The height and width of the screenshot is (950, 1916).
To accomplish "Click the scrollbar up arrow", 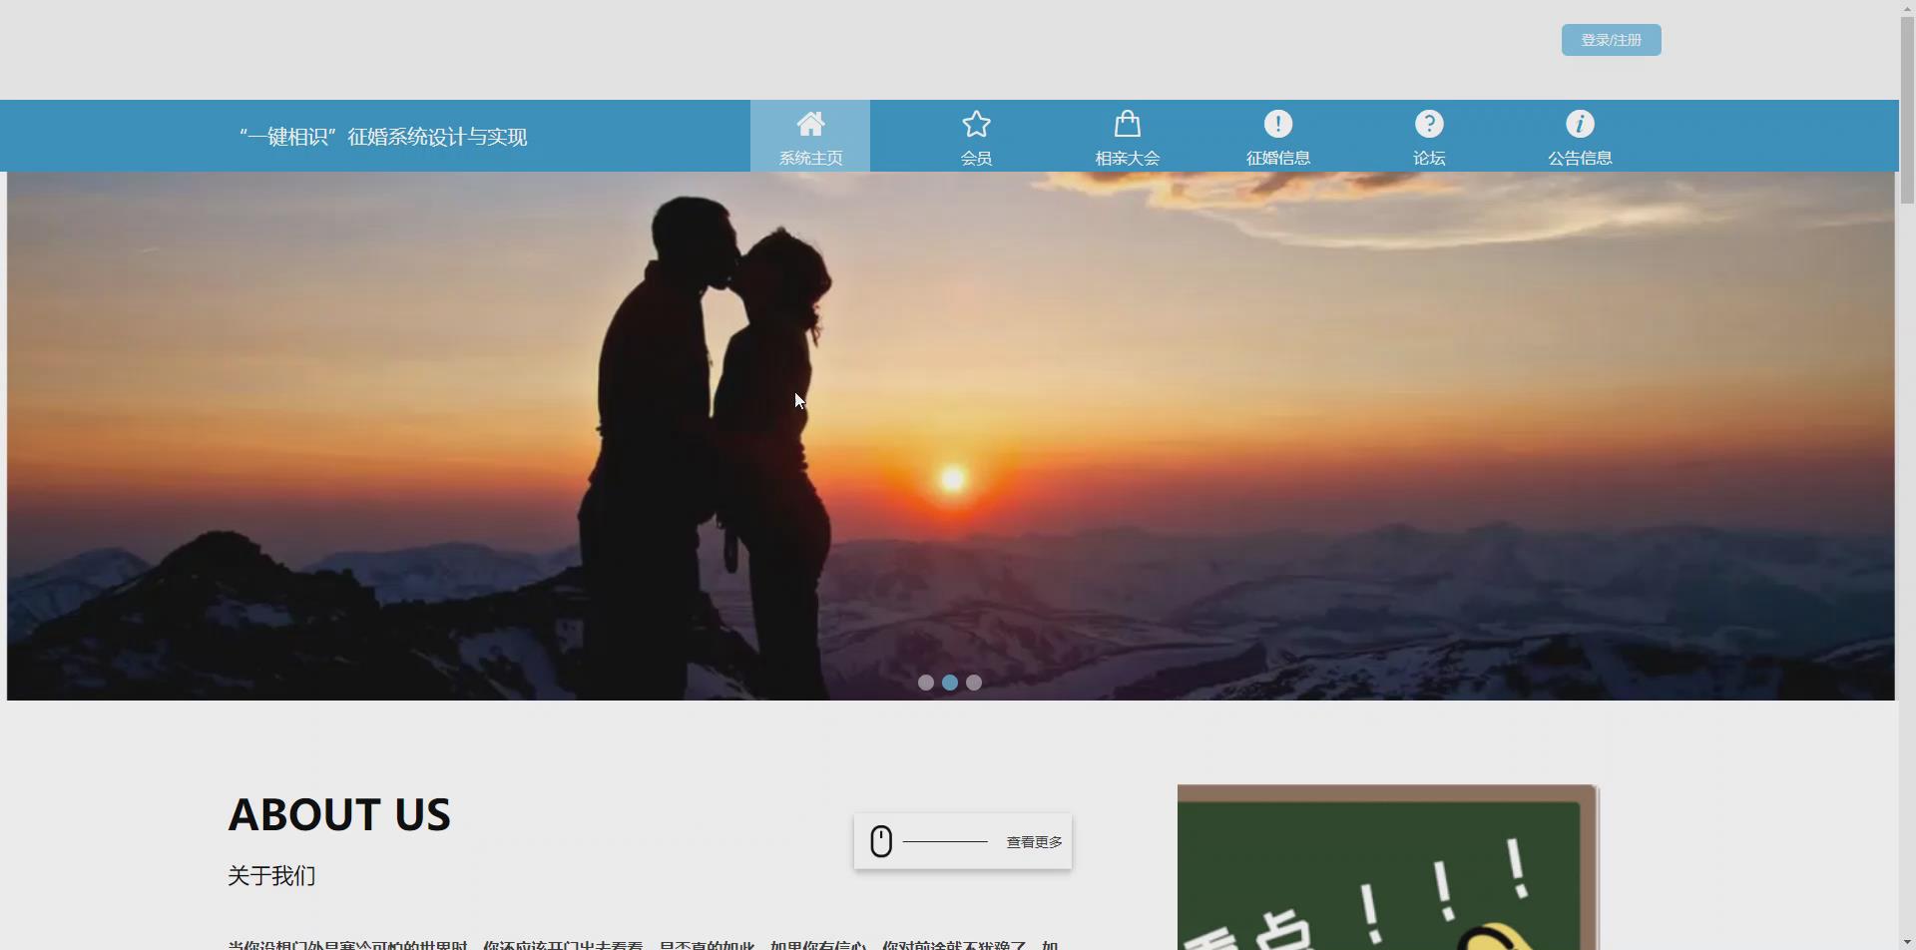I will (1907, 7).
